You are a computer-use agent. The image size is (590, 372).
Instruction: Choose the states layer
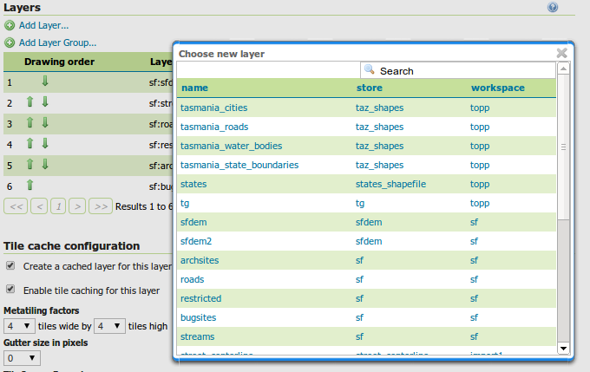click(x=193, y=185)
